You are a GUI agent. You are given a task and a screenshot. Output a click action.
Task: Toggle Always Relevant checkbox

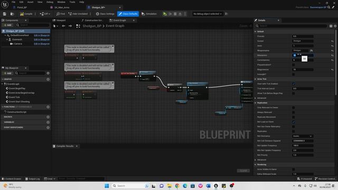tap(294, 112)
